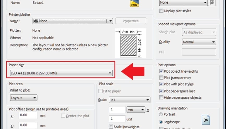
Task: Click the landscape orientation page icon
Action: (206, 120)
